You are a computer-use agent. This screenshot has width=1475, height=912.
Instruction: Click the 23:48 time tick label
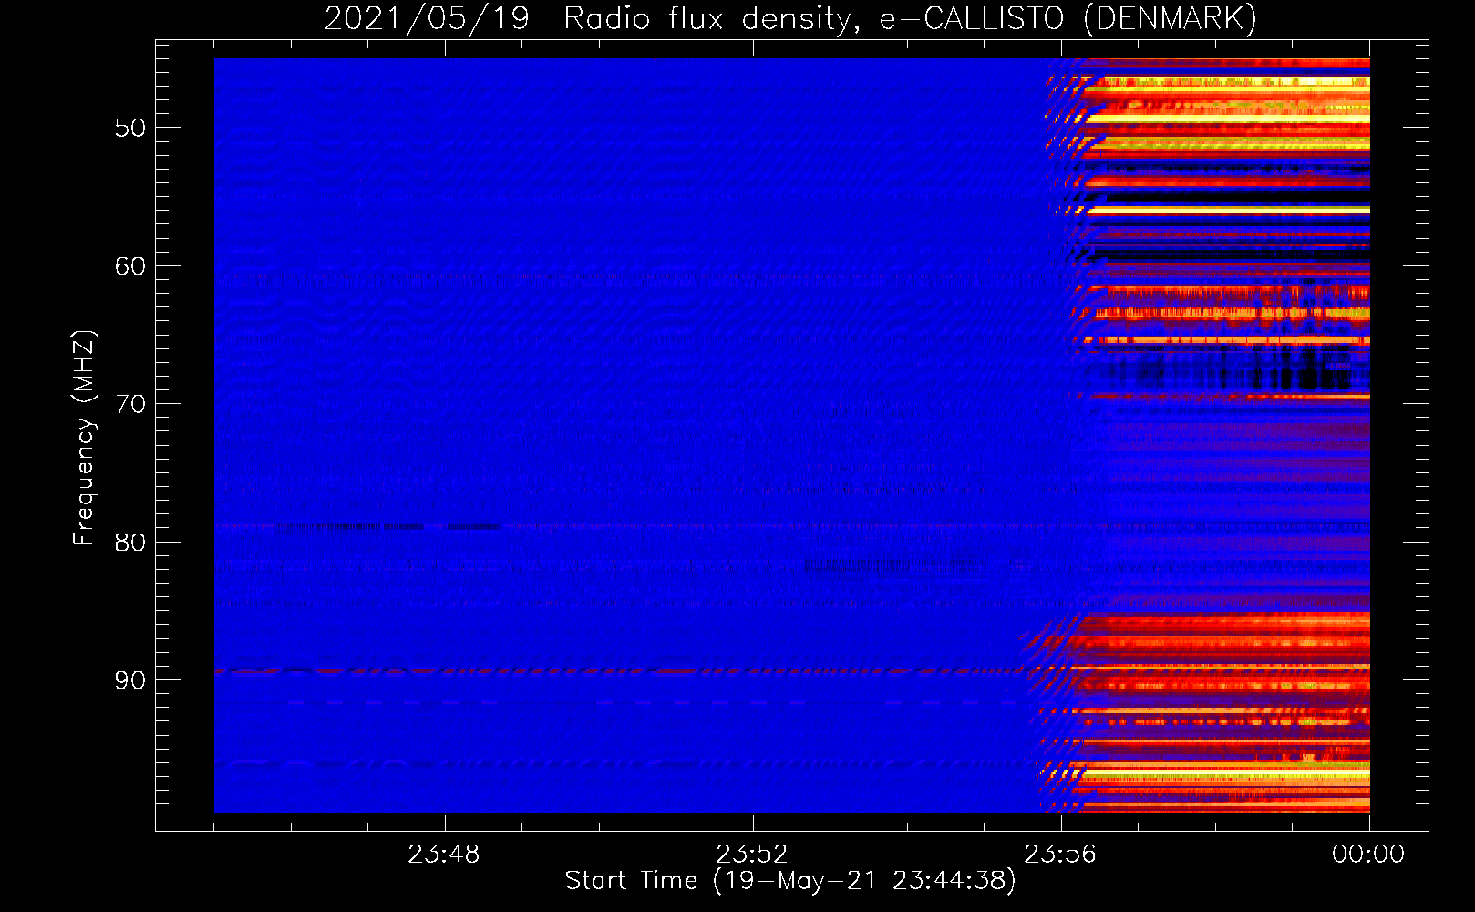coord(444,855)
